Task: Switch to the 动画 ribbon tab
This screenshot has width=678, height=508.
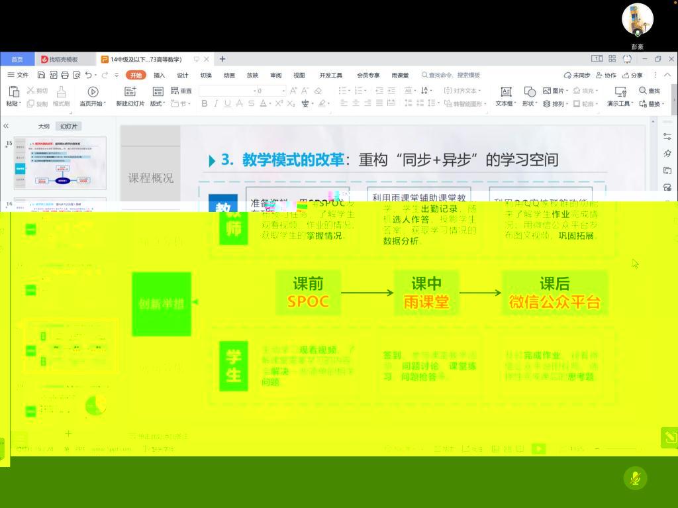Action: click(x=229, y=76)
